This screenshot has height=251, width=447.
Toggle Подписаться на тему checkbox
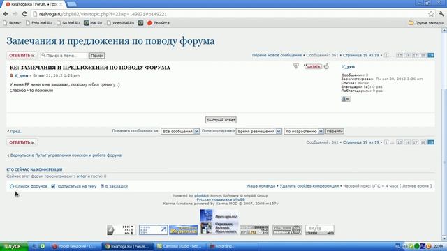(53, 186)
